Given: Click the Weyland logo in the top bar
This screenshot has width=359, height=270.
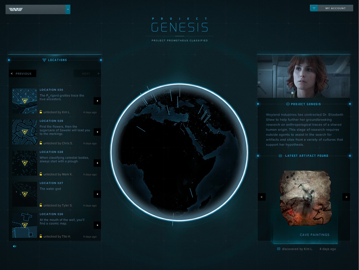Looking at the screenshot, I should (16, 9).
